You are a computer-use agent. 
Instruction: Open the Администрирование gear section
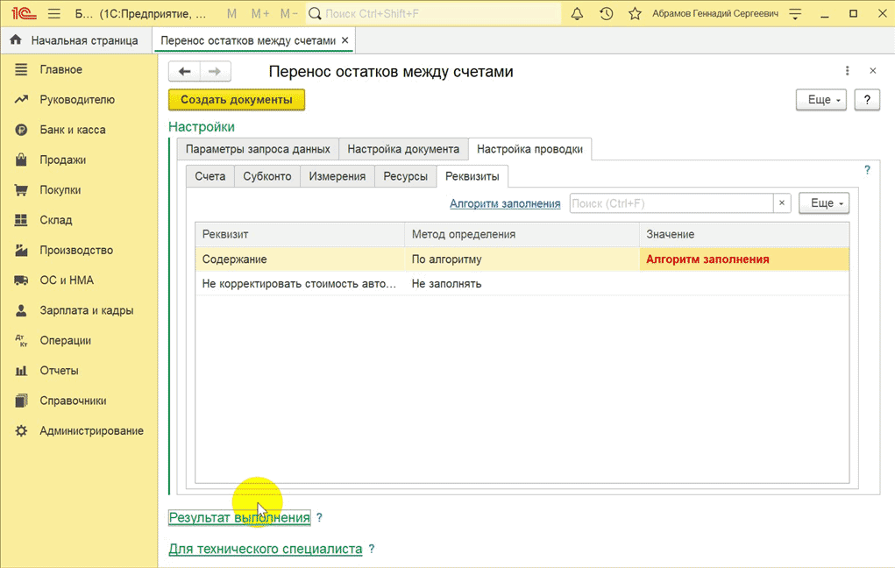91,430
